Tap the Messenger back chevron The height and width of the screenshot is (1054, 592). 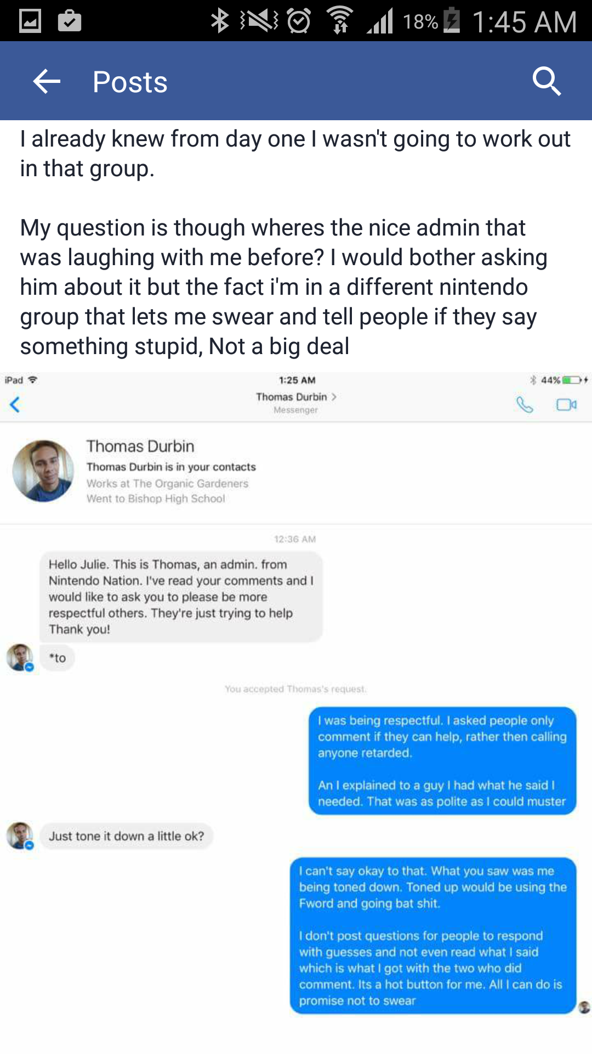[x=15, y=405]
